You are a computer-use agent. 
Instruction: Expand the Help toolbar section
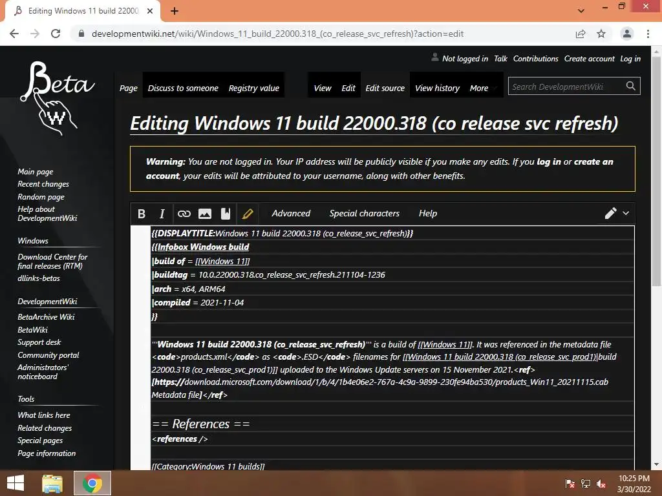428,213
